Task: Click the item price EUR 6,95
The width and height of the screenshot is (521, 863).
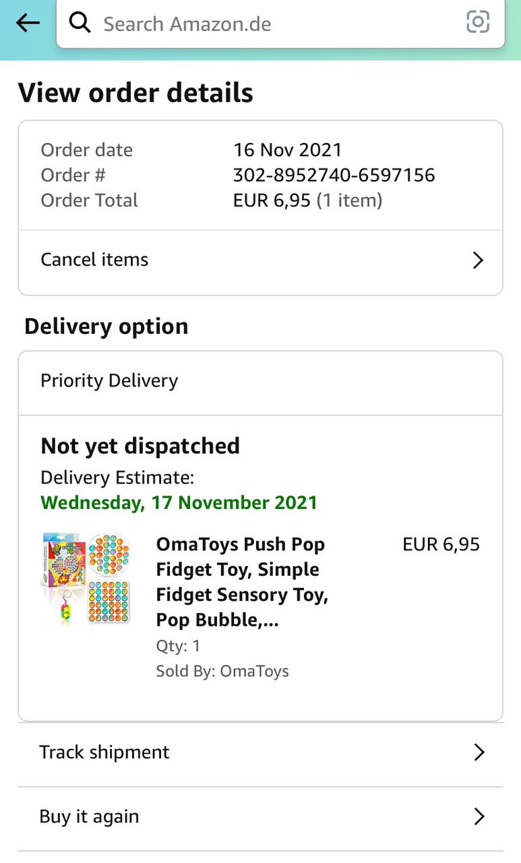Action: (441, 544)
